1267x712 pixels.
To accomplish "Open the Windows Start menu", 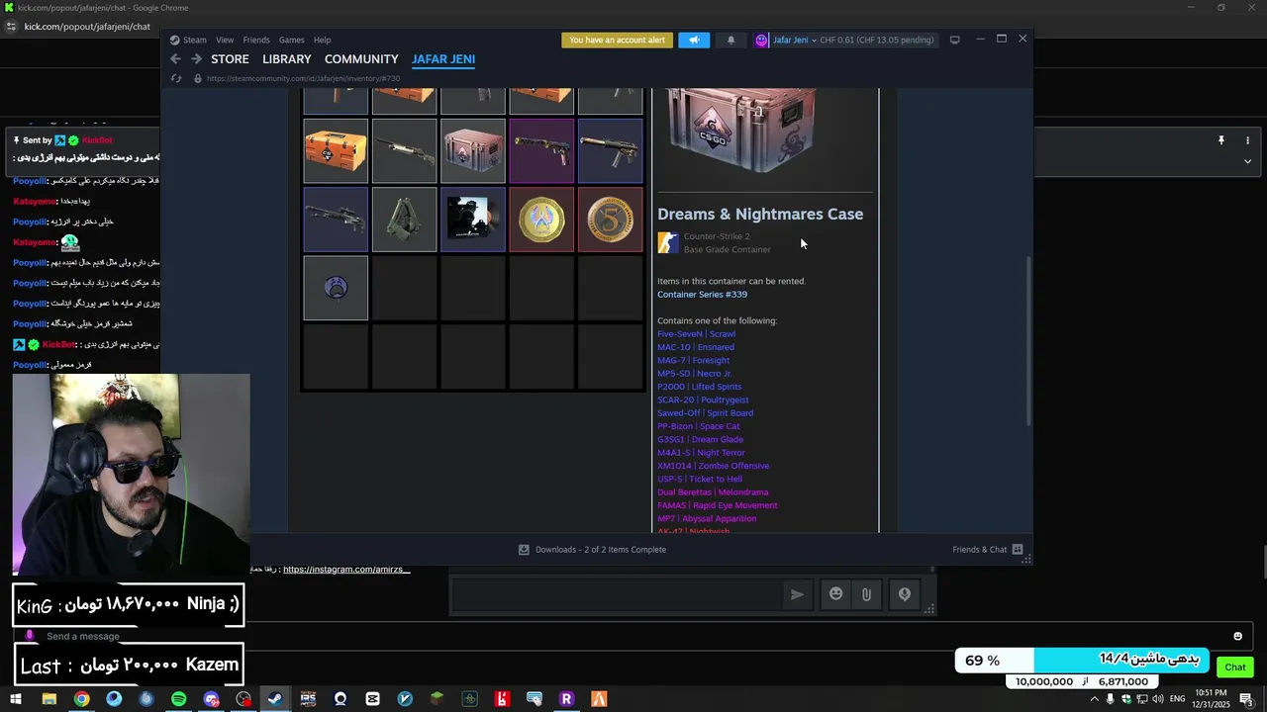I will click(16, 699).
